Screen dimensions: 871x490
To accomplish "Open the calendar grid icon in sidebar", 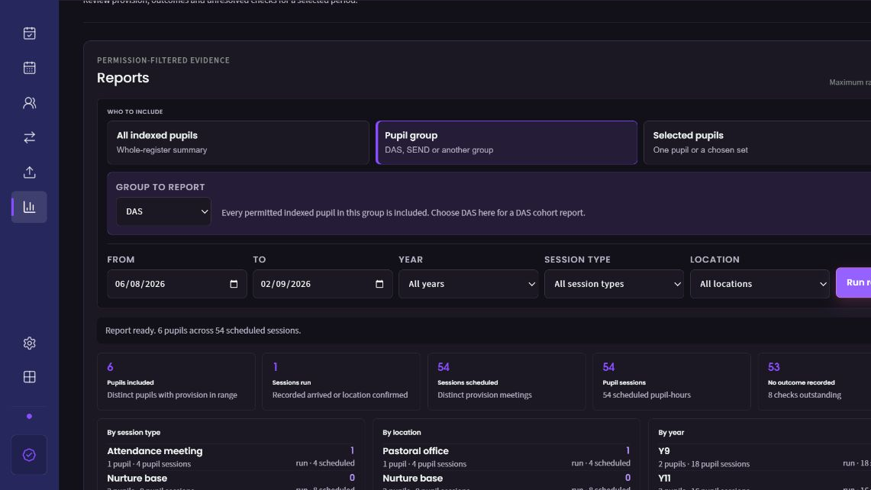I will (30, 68).
